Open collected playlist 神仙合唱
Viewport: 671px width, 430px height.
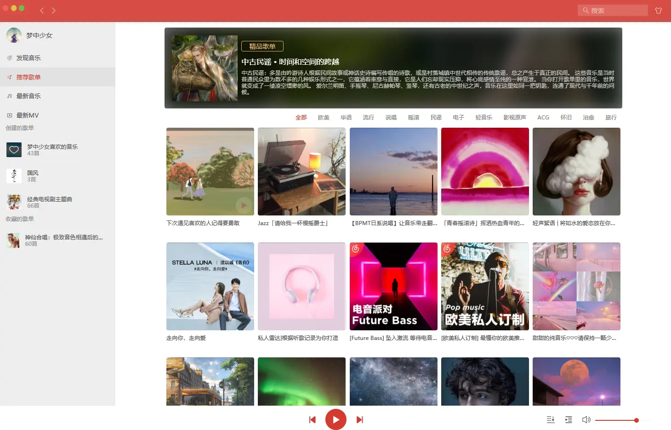tap(57, 240)
